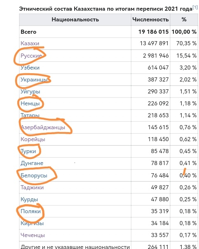Open the Казахи link
Viewport: 199px width, 249px height.
tap(30, 43)
